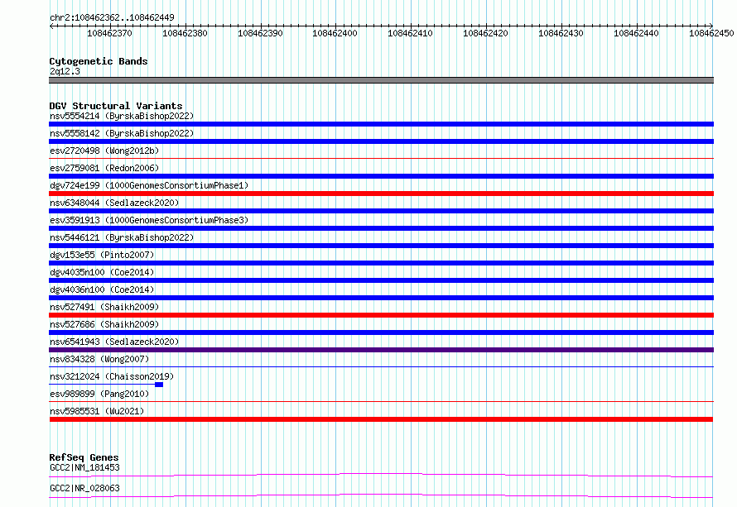Open variant nsv6348044 (Sedlazeck2020)
Image resolution: width=737 pixels, height=507 pixels.
pyautogui.click(x=114, y=203)
